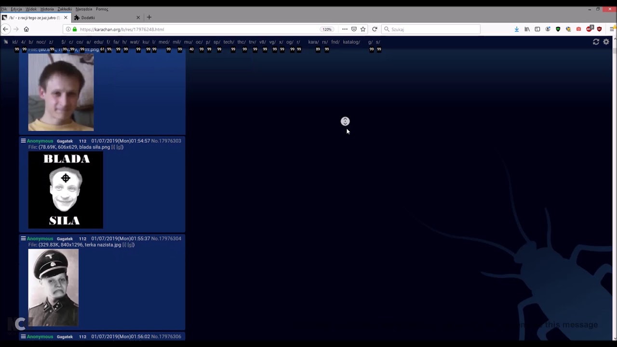
Task: Open the katalog/ link
Action: [x=351, y=42]
